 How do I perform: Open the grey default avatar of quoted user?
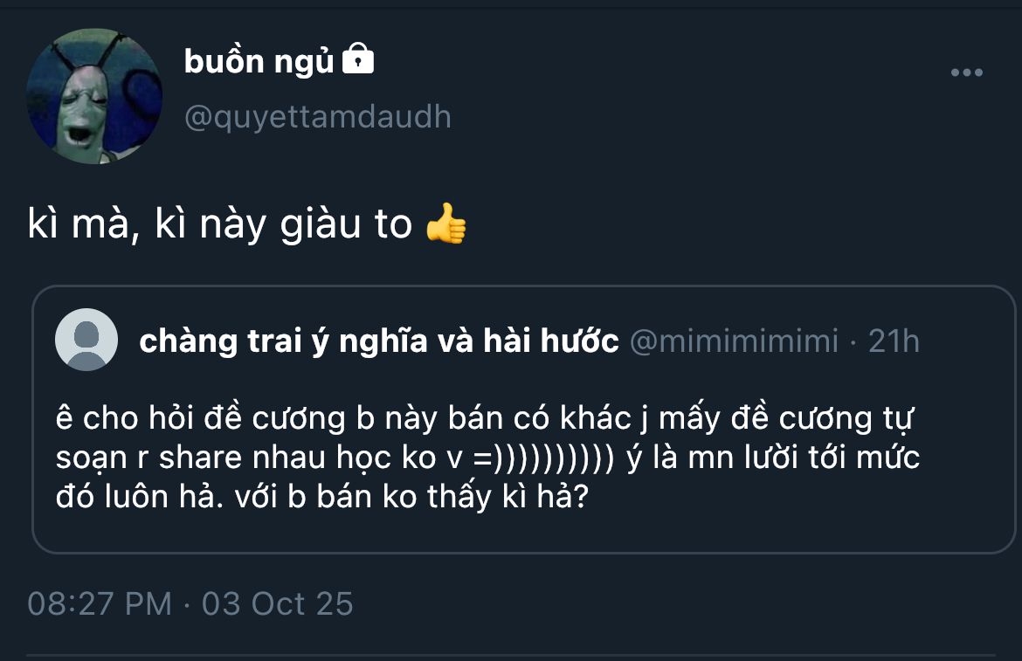tap(86, 340)
